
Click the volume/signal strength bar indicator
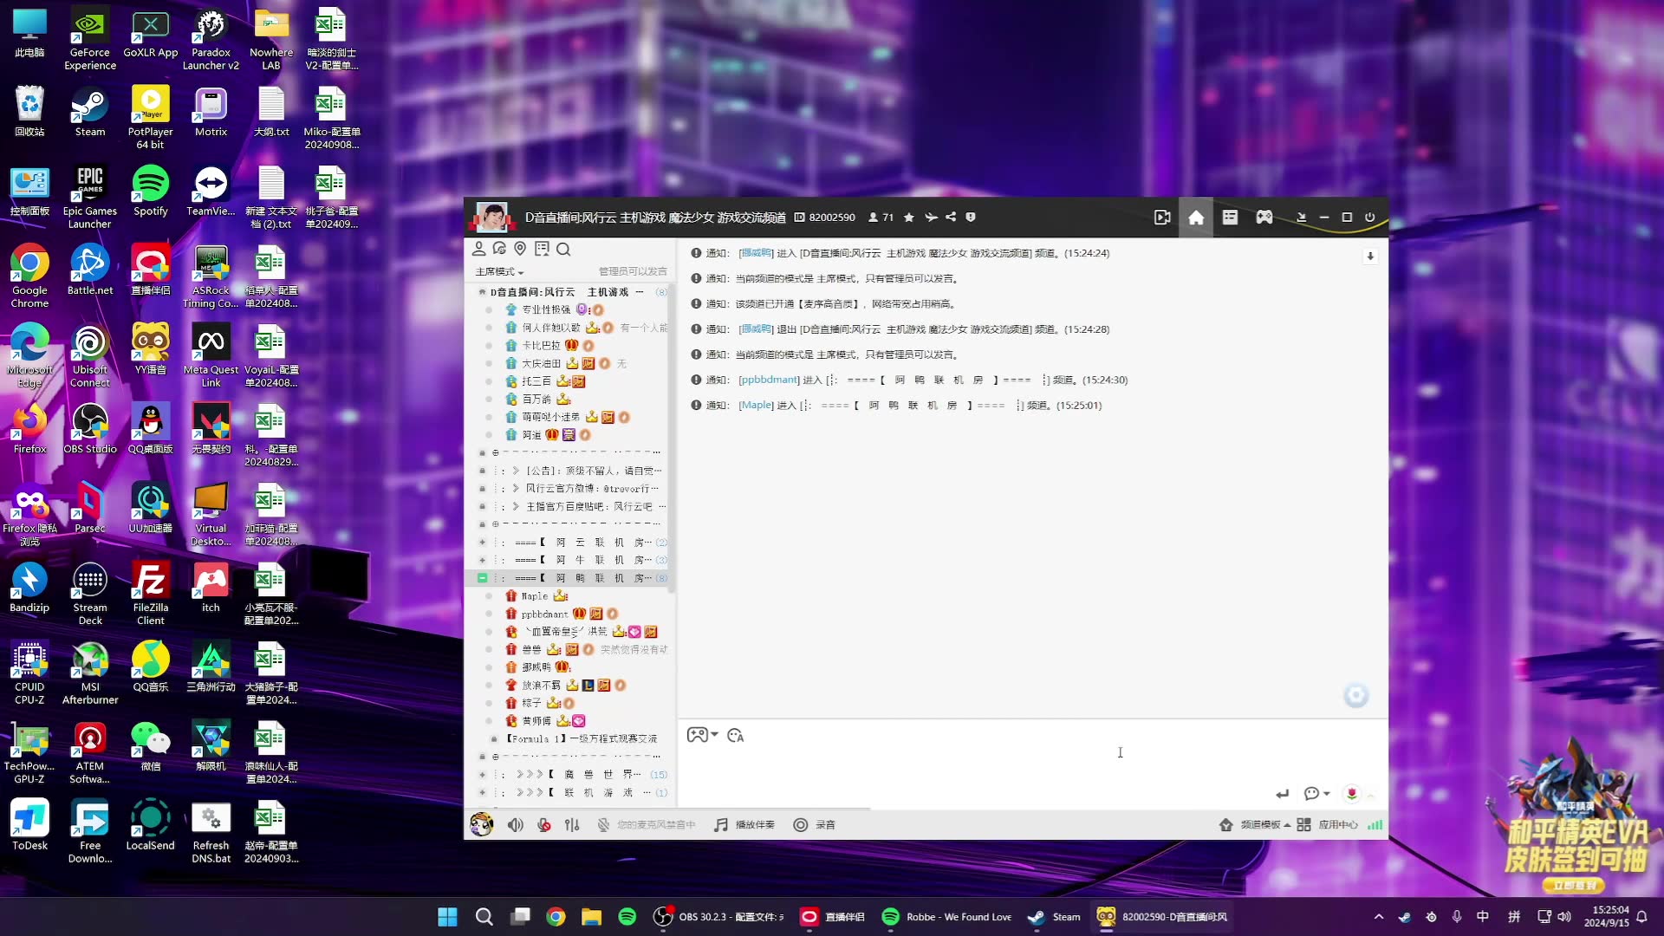pos(1376,824)
